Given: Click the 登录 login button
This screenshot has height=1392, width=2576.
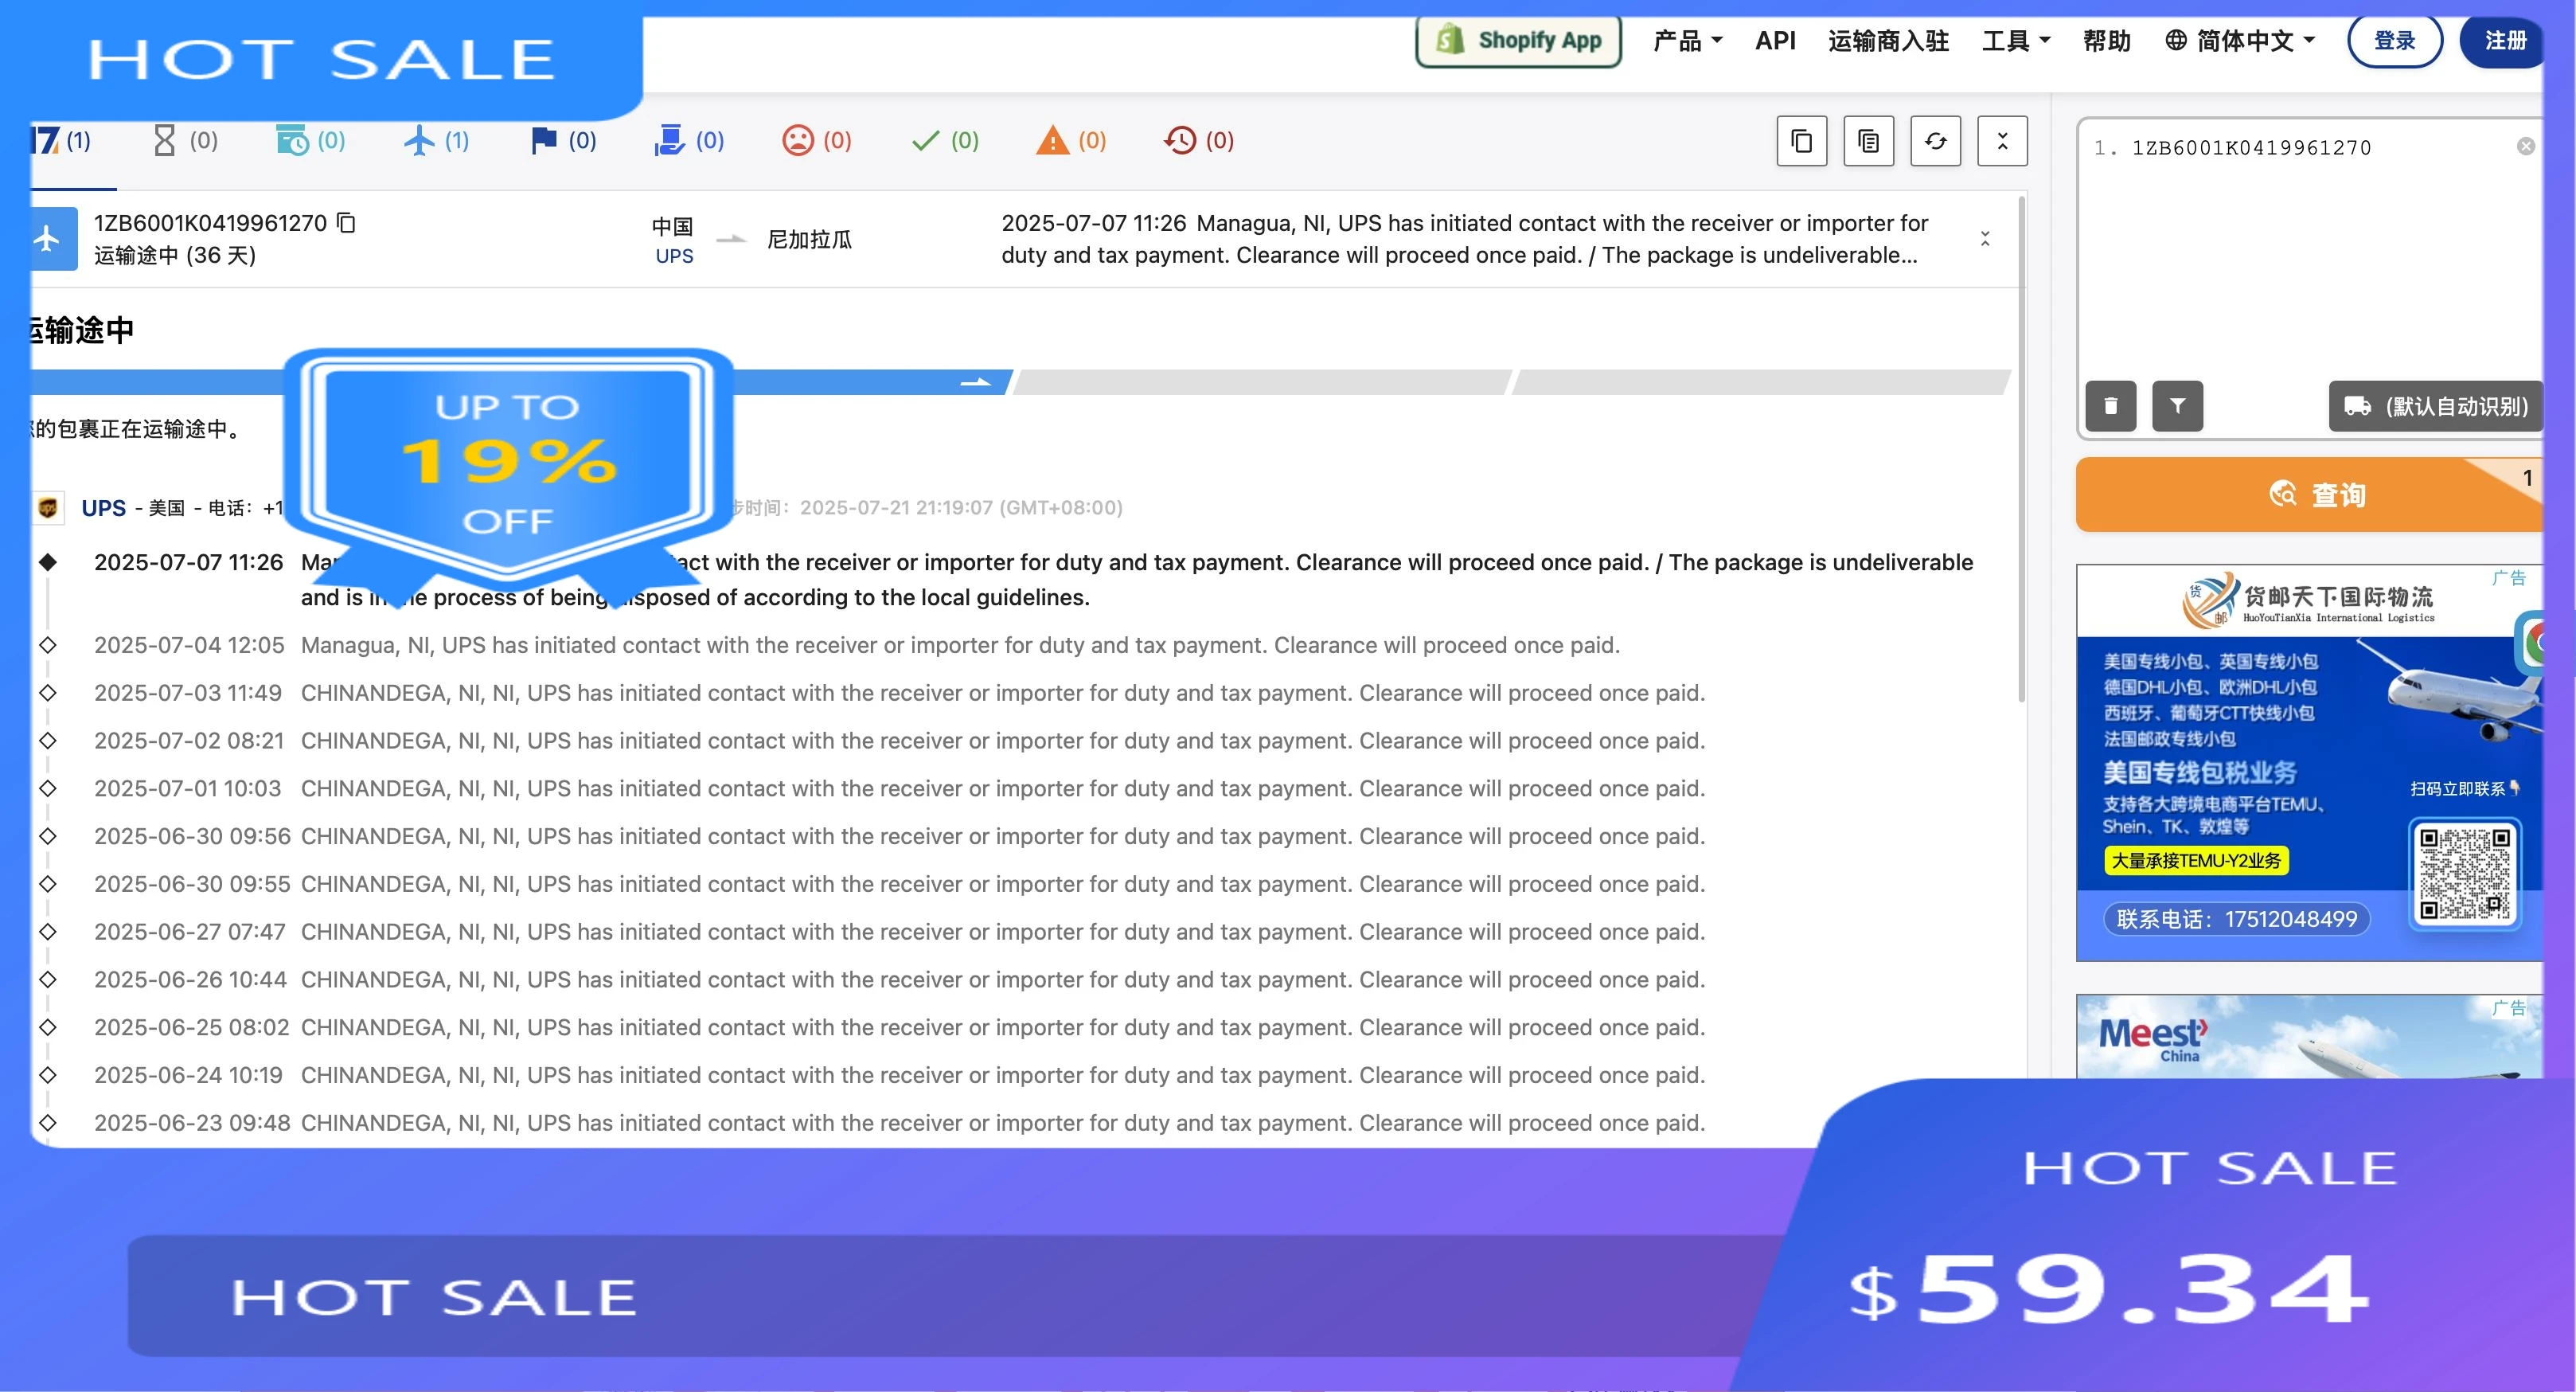Looking at the screenshot, I should click(2394, 41).
